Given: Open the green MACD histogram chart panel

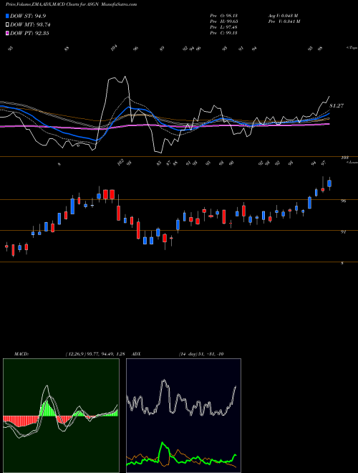Looking at the screenshot, I should (x=61, y=416).
